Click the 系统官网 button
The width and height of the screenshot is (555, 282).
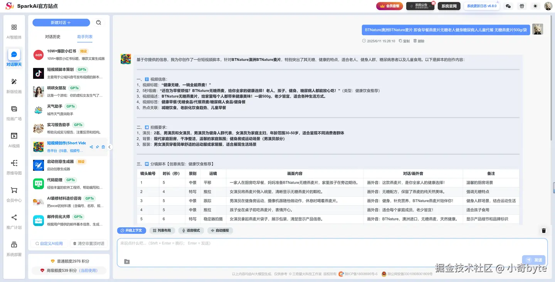pyautogui.click(x=449, y=6)
